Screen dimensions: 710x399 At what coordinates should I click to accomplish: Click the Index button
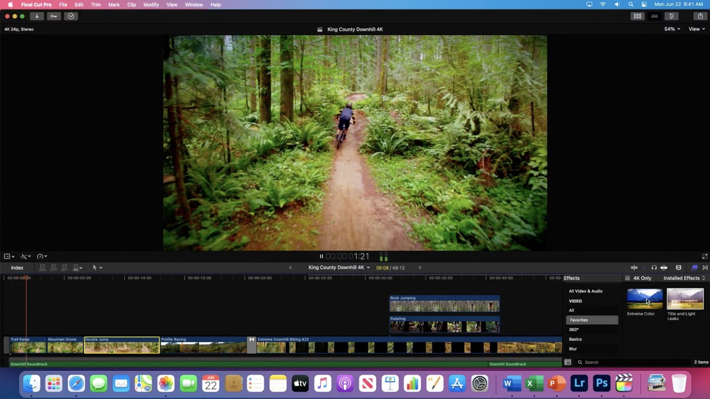(x=17, y=268)
